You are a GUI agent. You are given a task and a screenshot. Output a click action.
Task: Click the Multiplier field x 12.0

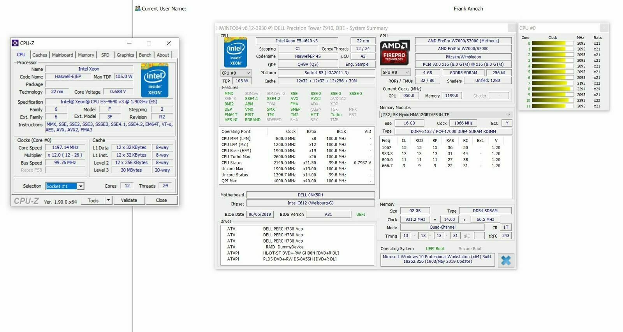[x=65, y=155]
